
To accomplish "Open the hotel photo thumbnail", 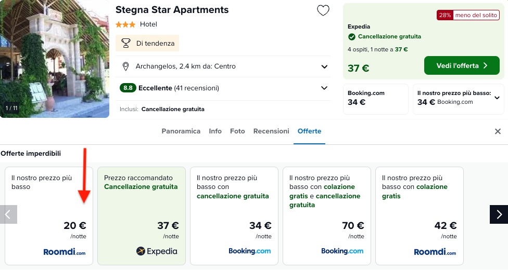I will point(55,59).
